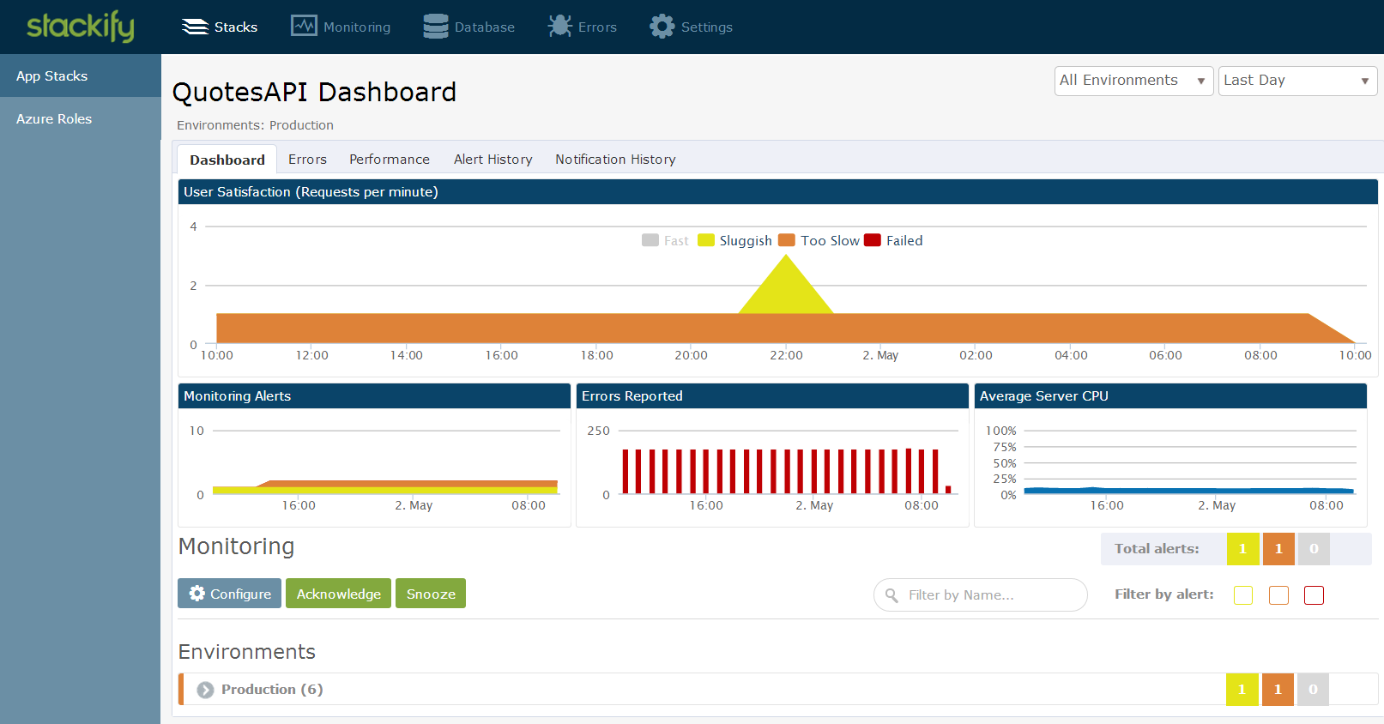Expand the Production environment row

tap(205, 690)
